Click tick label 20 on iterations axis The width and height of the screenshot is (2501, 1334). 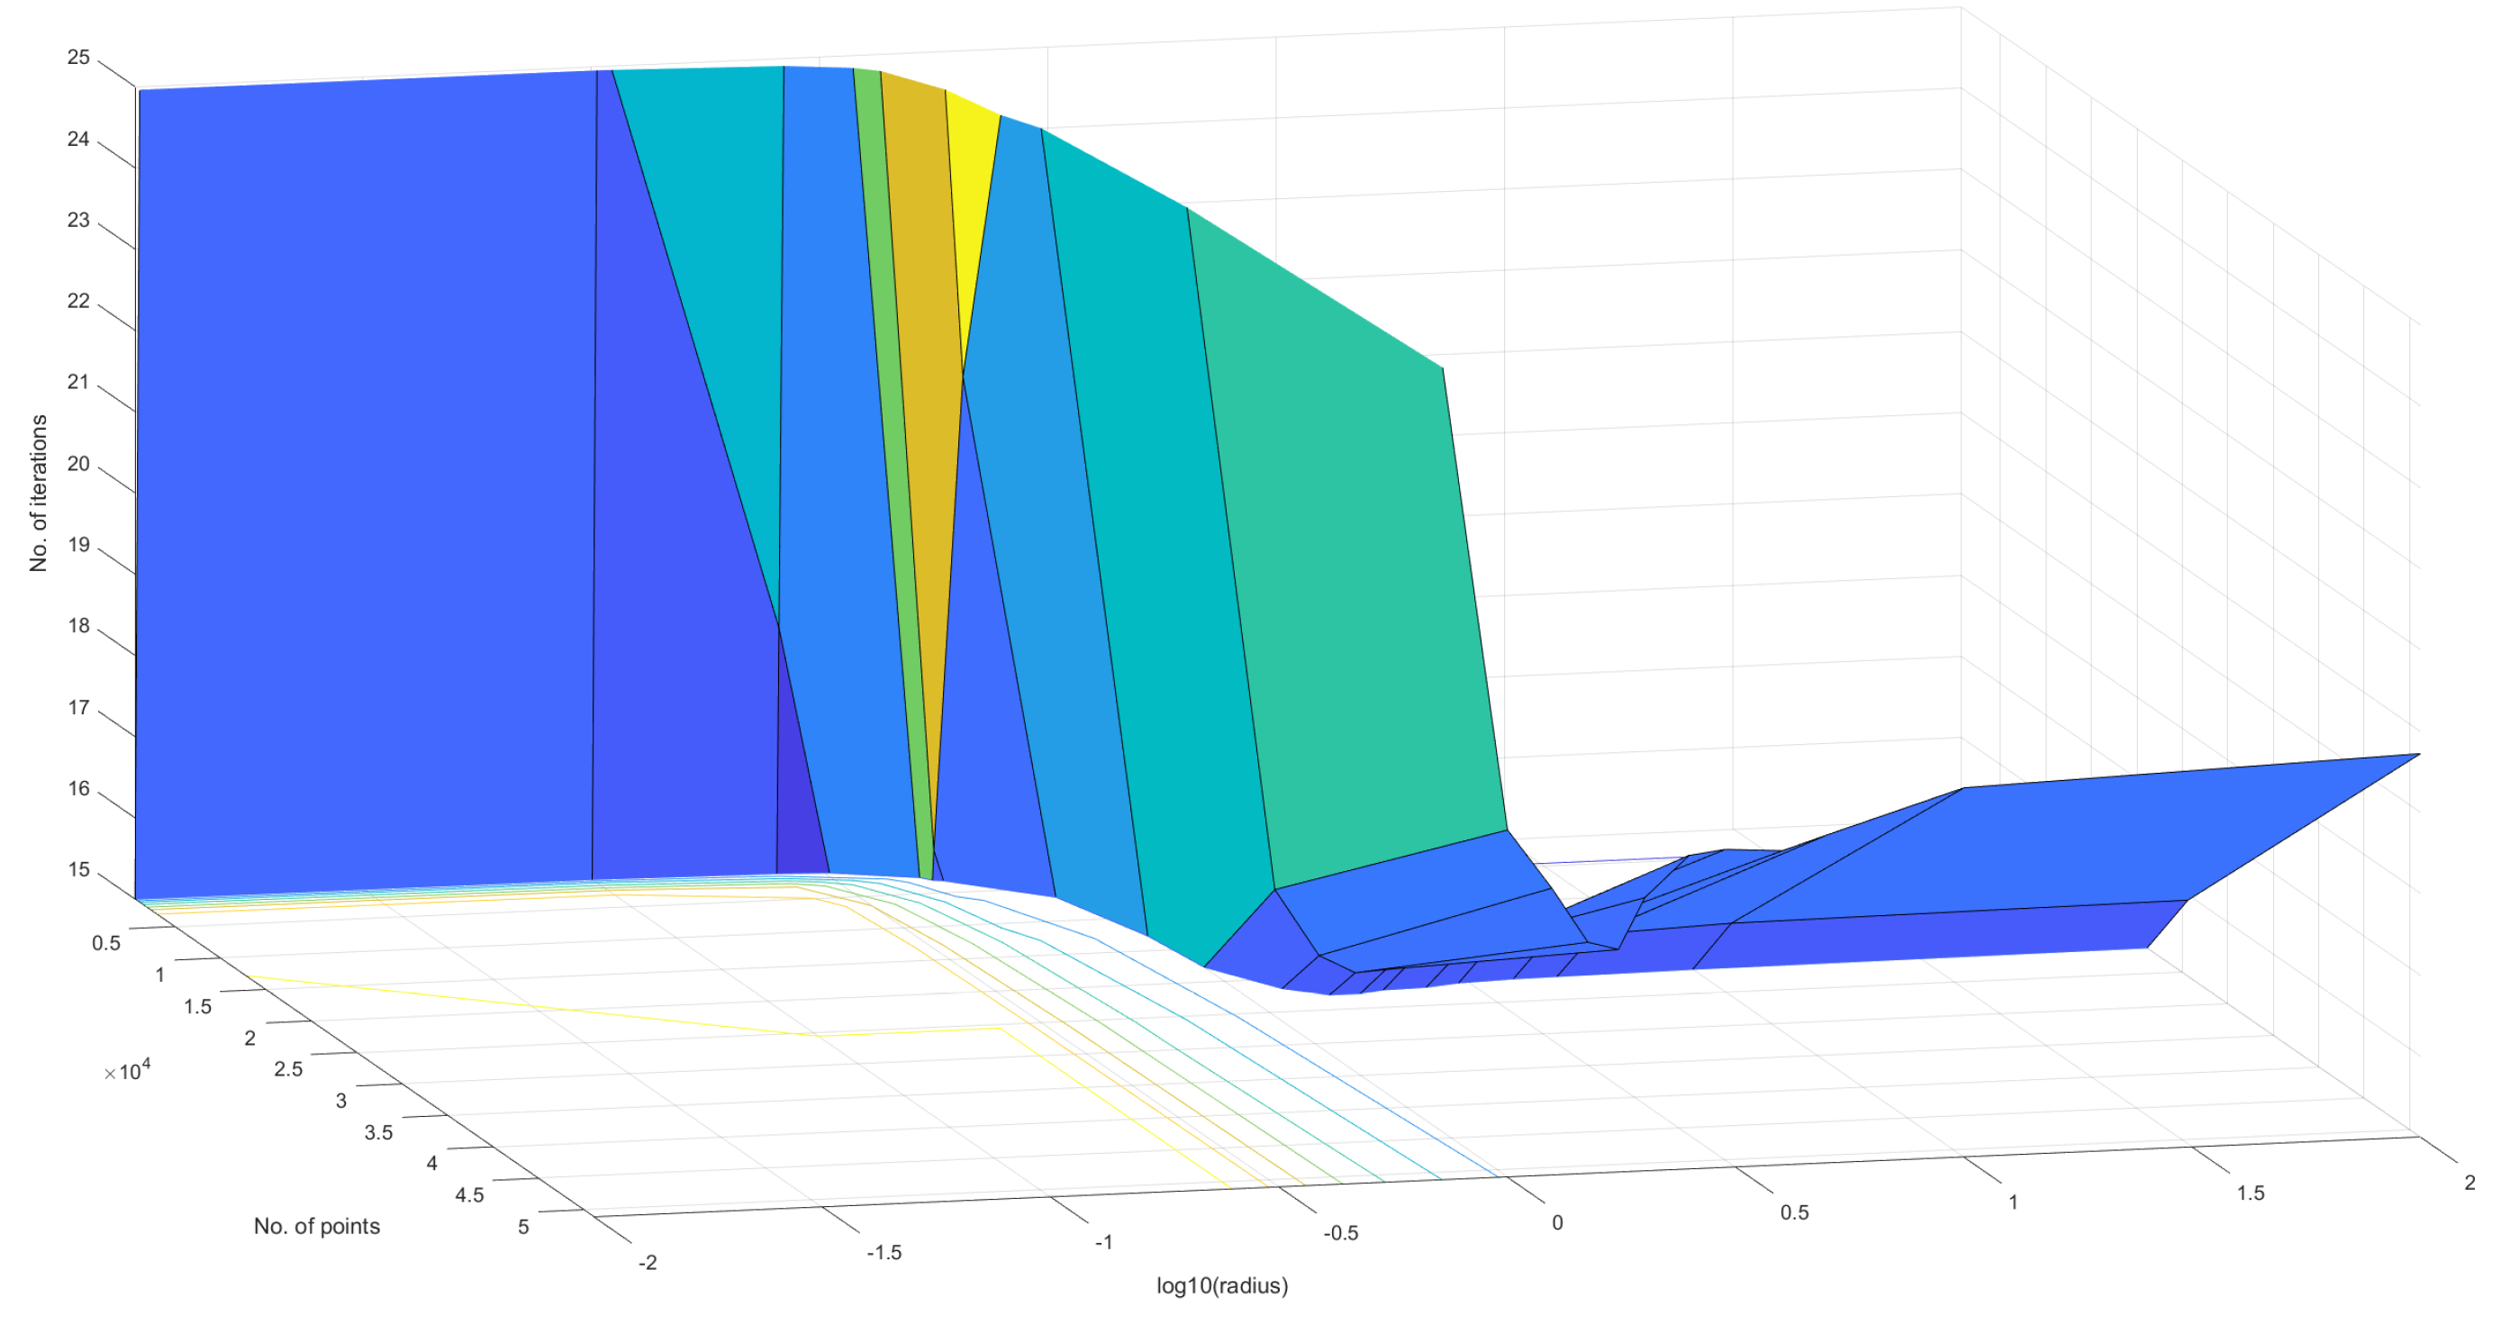point(77,463)
